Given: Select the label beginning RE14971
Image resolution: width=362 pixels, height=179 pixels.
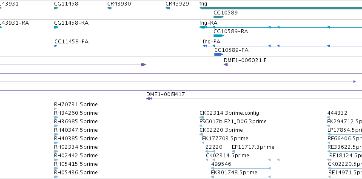Looking at the screenshot, I should pos(345,173).
